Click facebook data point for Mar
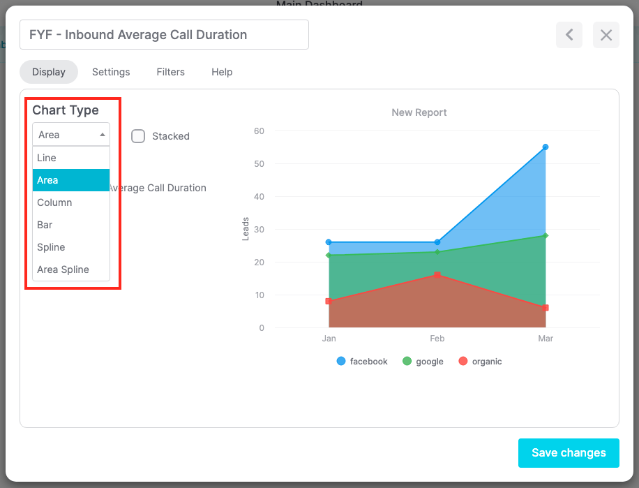The image size is (639, 488). pos(546,147)
